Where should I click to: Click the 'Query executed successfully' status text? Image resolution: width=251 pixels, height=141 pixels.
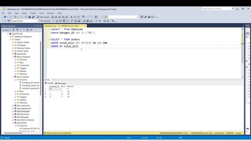click(x=59, y=133)
